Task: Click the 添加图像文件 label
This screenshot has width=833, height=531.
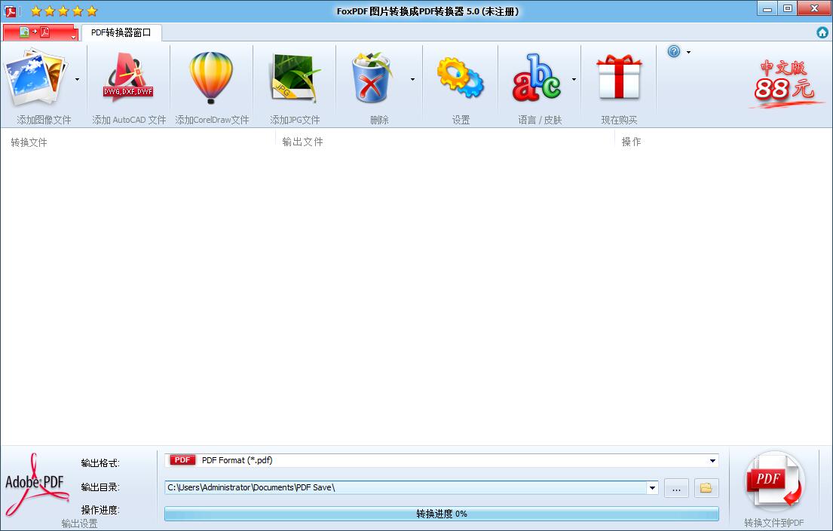Action: click(x=44, y=120)
